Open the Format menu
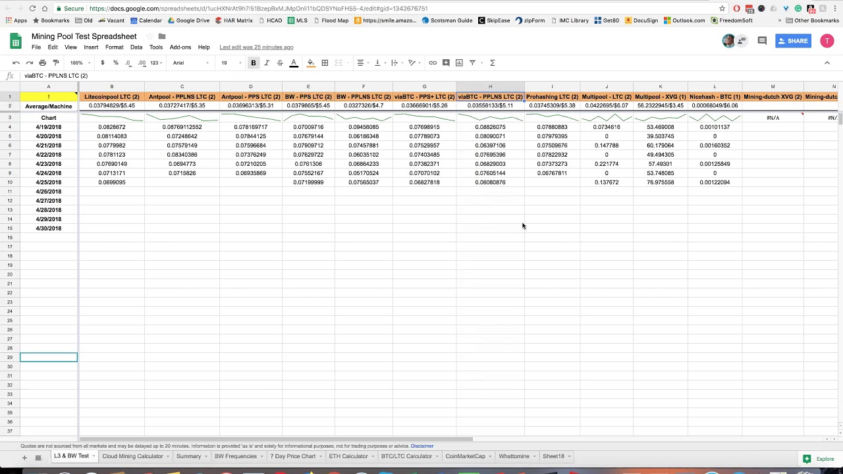Viewport: 843px width, 474px height. (114, 47)
